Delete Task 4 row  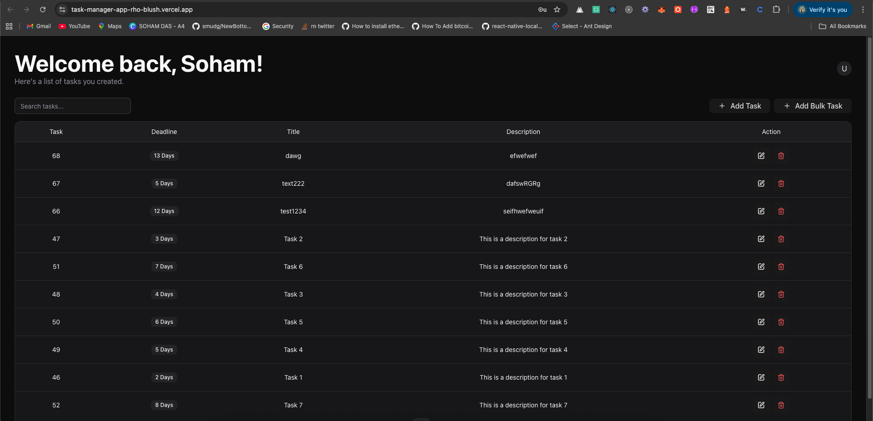point(781,350)
